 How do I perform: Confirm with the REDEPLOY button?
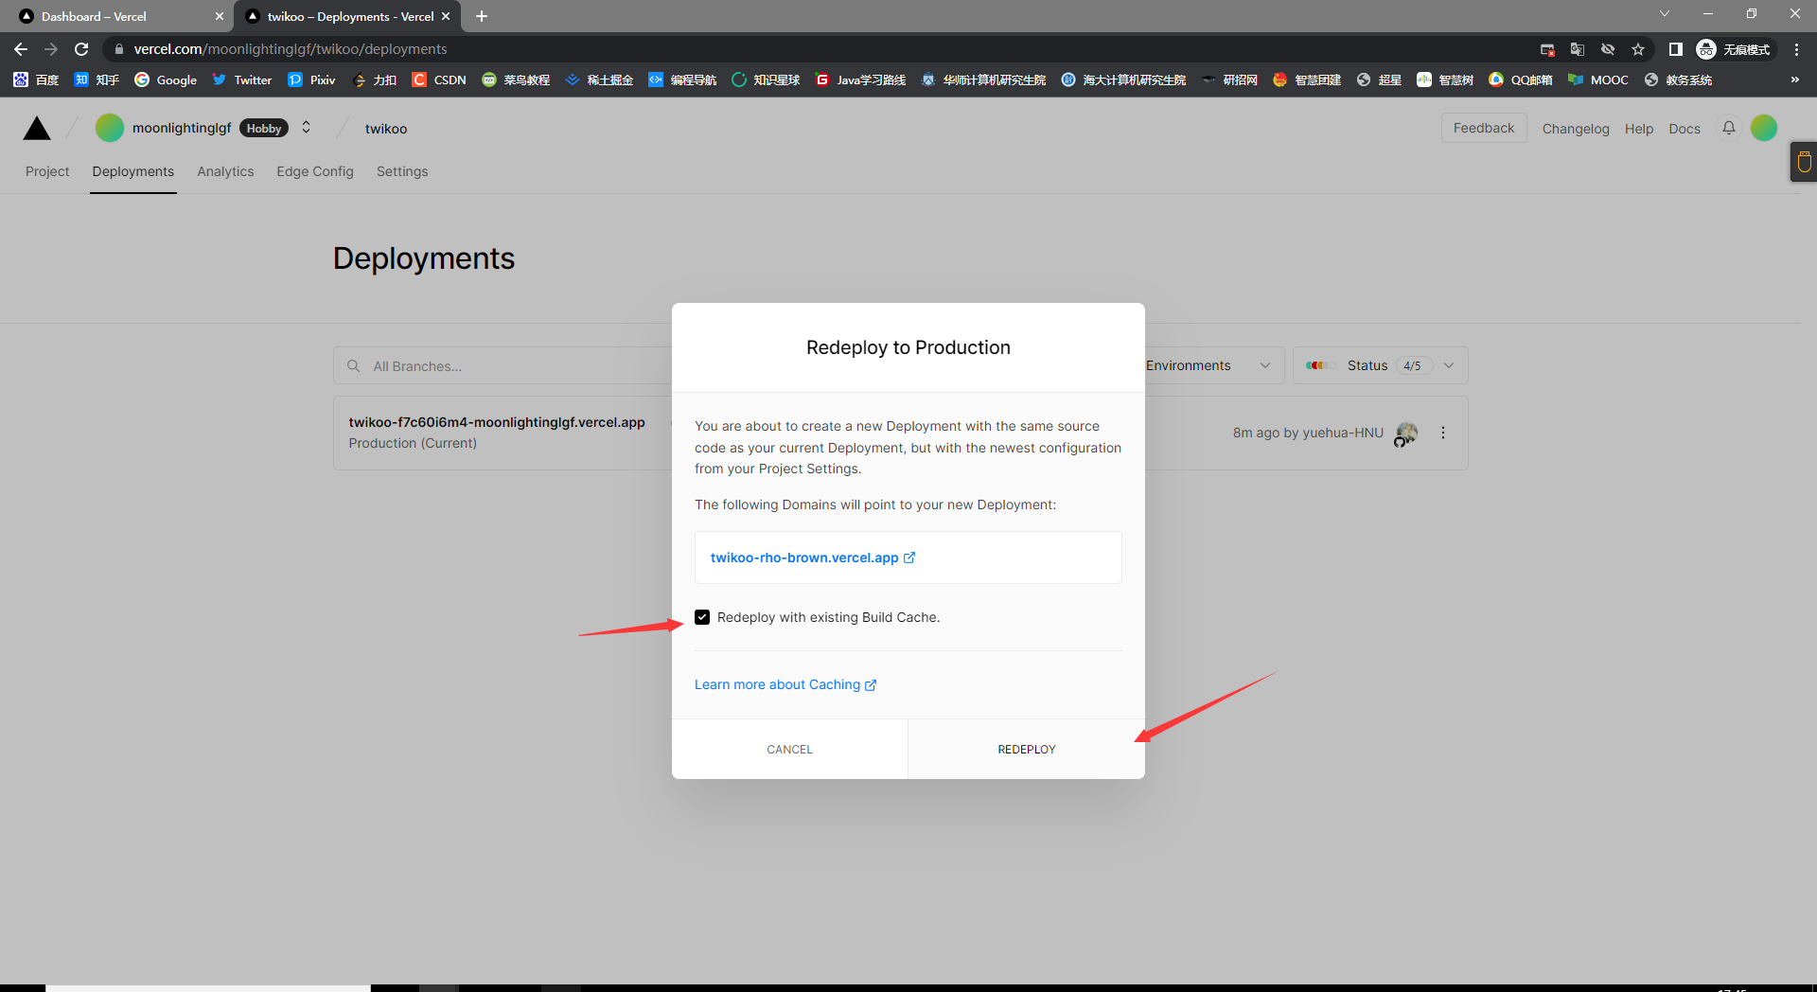tap(1026, 749)
